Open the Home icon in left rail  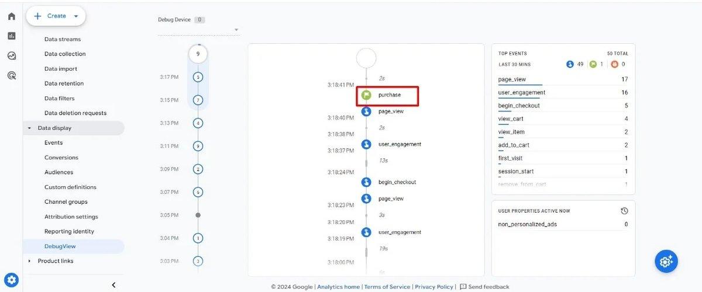pyautogui.click(x=12, y=16)
